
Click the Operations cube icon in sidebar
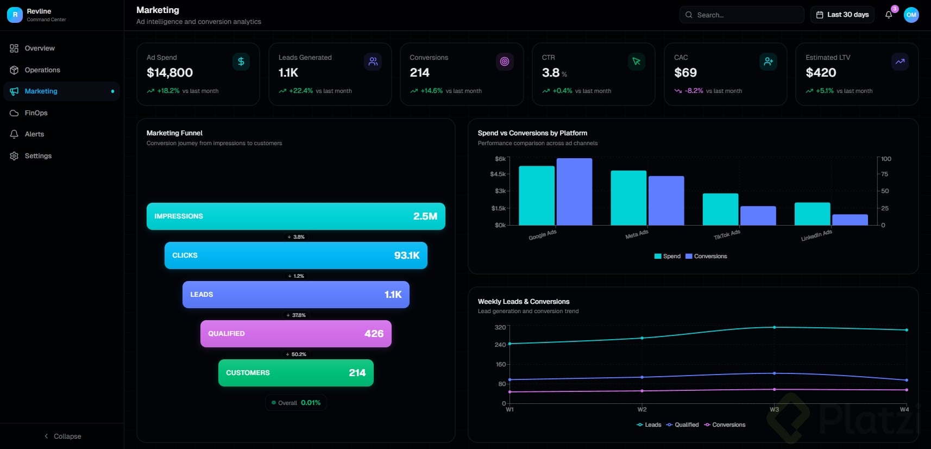[x=14, y=70]
